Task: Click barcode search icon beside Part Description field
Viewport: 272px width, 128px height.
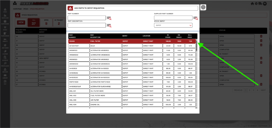Action: [x=109, y=26]
